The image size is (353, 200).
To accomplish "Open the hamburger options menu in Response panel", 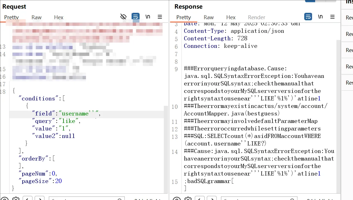I will (x=332, y=17).
